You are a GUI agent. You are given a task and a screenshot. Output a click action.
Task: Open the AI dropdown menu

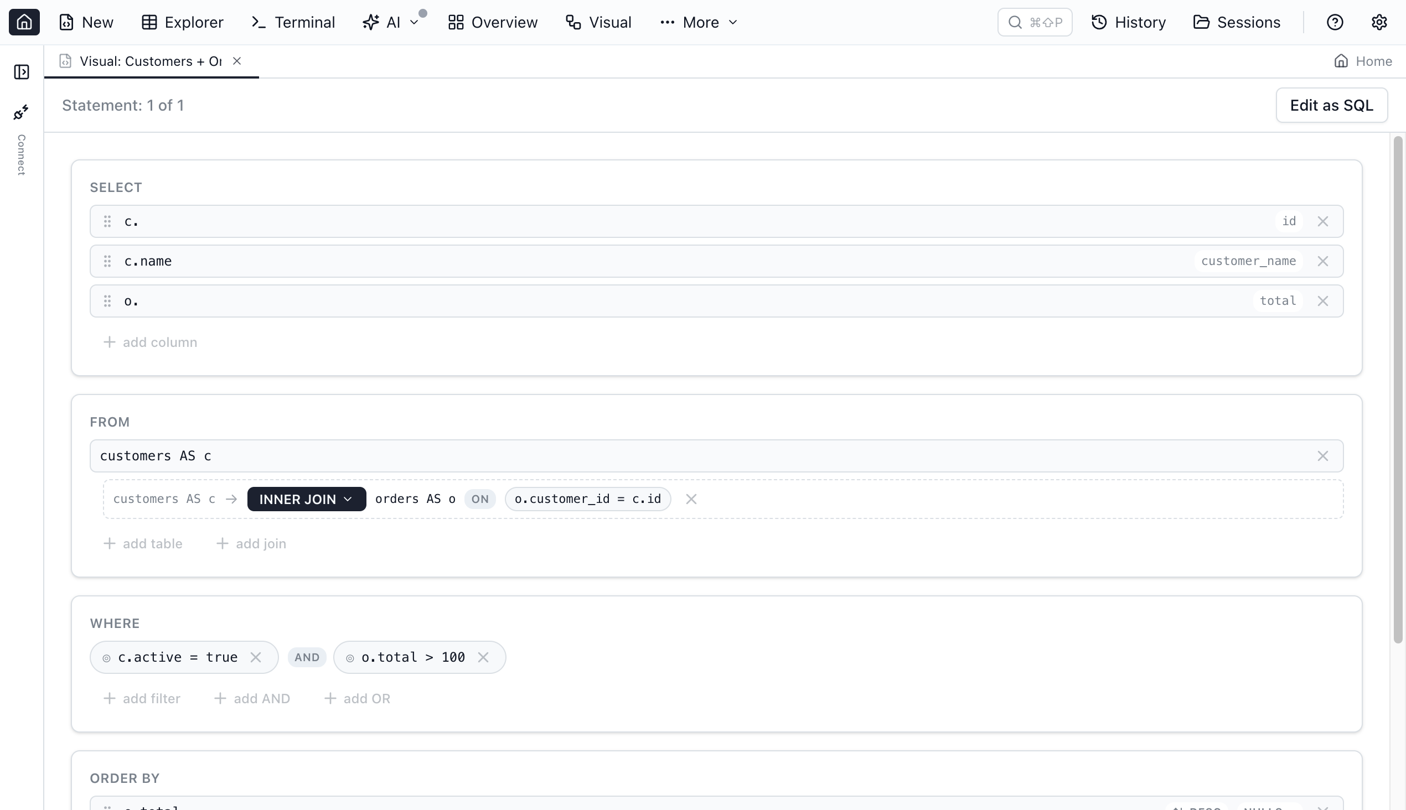click(x=390, y=22)
